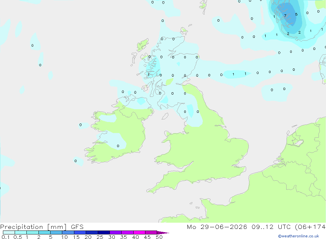Select the 20–25 mm dark blue legend swatch
The height and width of the screenshot is (239, 326).
92,232
